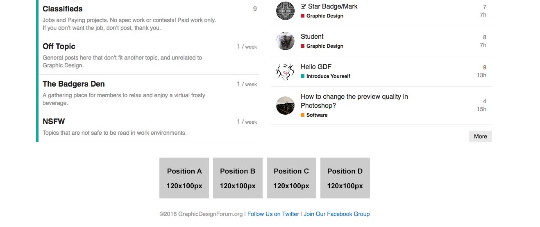Click the Position A ad placeholder
Screen dimensions: 540x227
coord(184,178)
